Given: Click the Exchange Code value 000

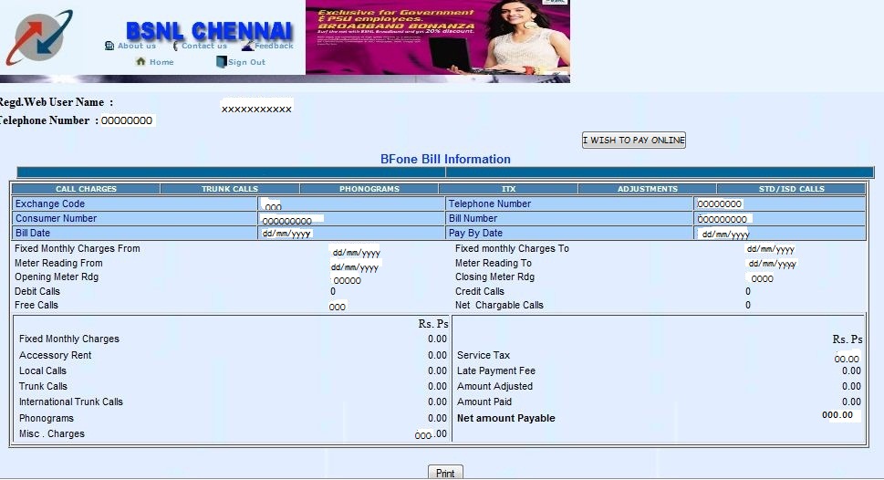Looking at the screenshot, I should 273,207.
